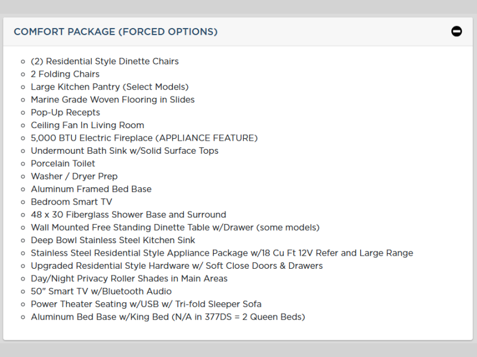The image size is (477, 357).
Task: Select the 5,000 BTU Electric Fireplace item
Action: tap(144, 138)
